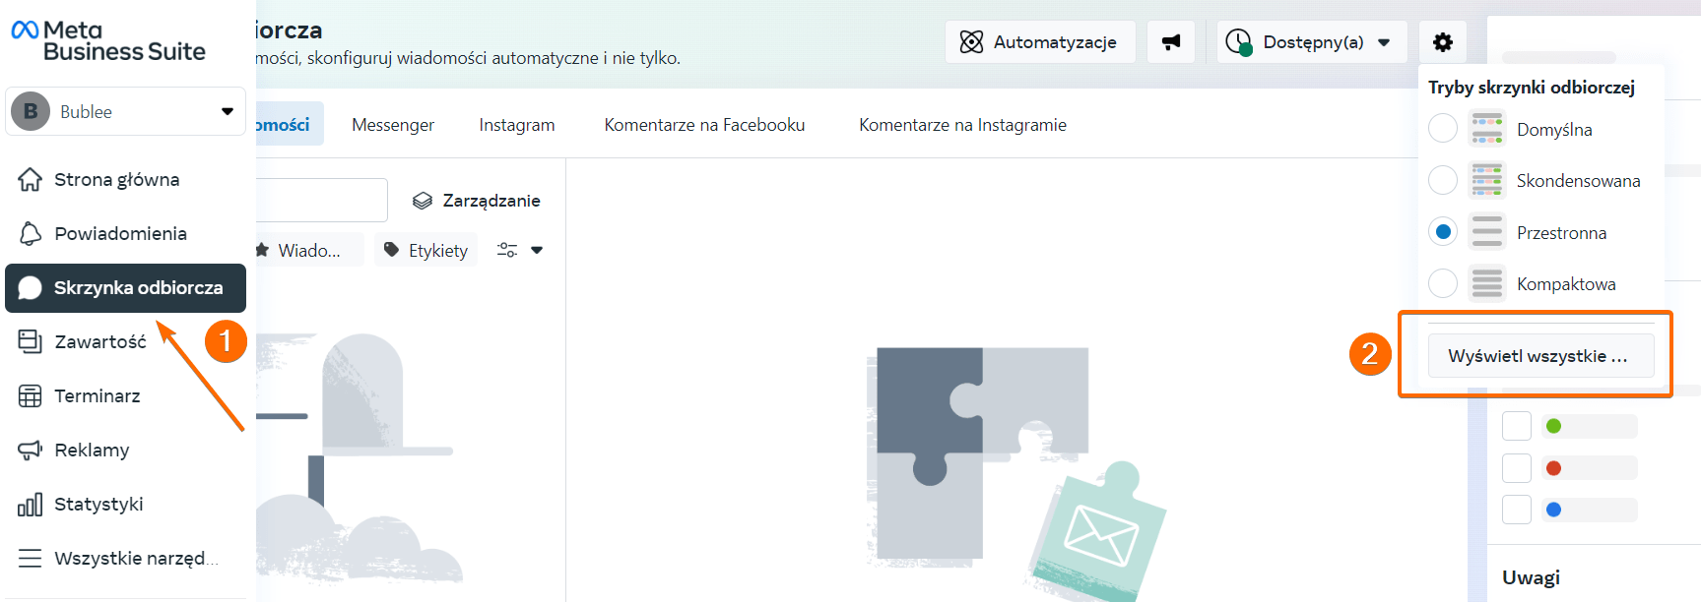Click the inbox search field
This screenshot has width=1701, height=602.
tap(320, 201)
